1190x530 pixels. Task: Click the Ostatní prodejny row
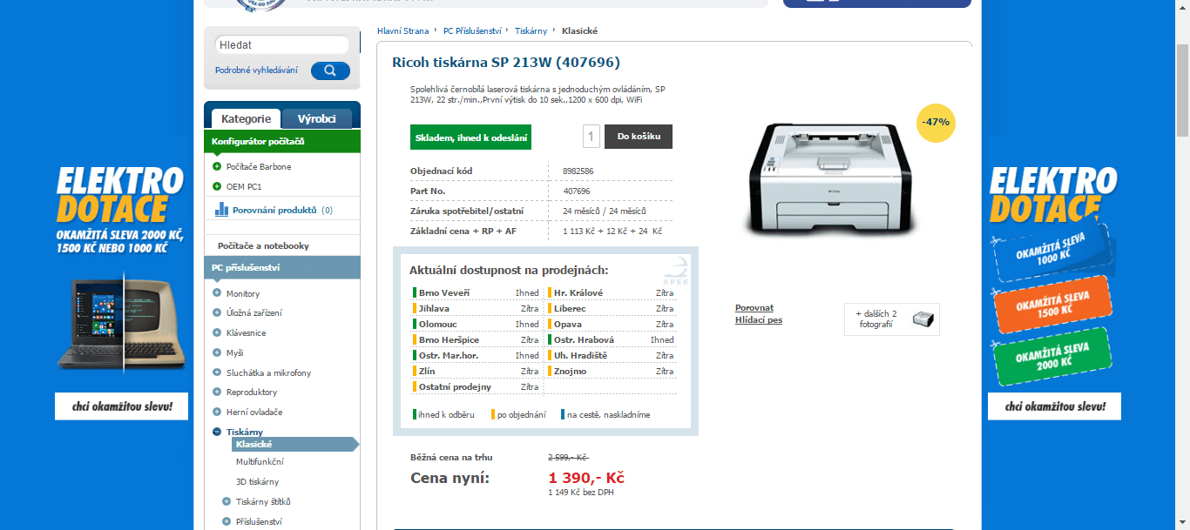[476, 386]
